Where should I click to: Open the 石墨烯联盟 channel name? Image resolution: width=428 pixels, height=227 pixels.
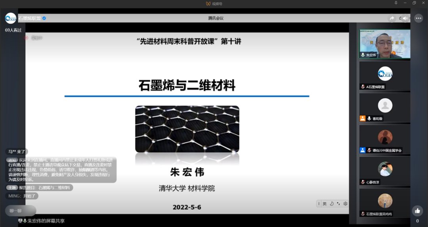[29, 18]
